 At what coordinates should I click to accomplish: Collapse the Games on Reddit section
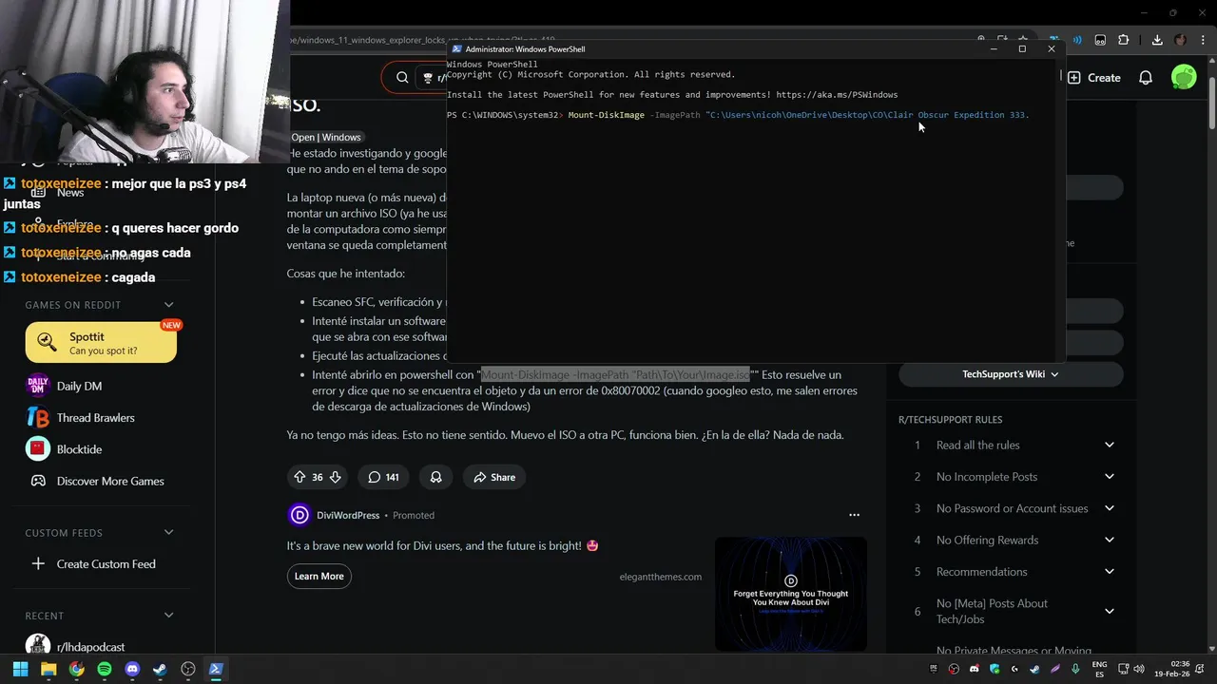click(x=168, y=305)
